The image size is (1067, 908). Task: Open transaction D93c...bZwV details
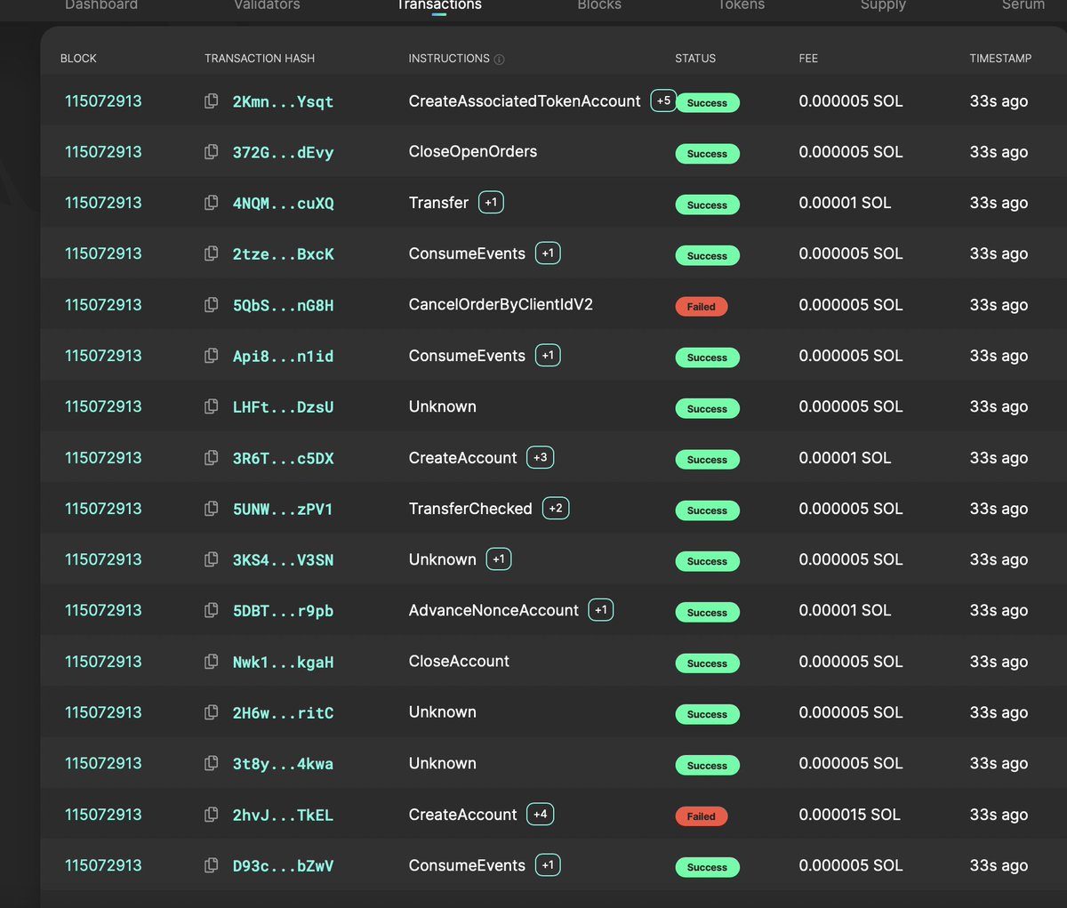click(x=283, y=865)
